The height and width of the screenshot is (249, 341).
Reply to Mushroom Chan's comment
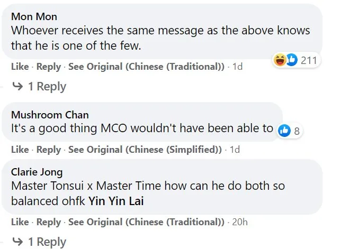(x=49, y=150)
